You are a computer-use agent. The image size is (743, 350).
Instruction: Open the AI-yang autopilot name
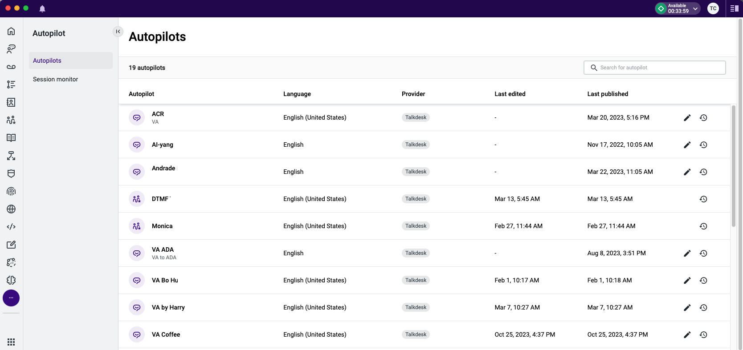[162, 145]
